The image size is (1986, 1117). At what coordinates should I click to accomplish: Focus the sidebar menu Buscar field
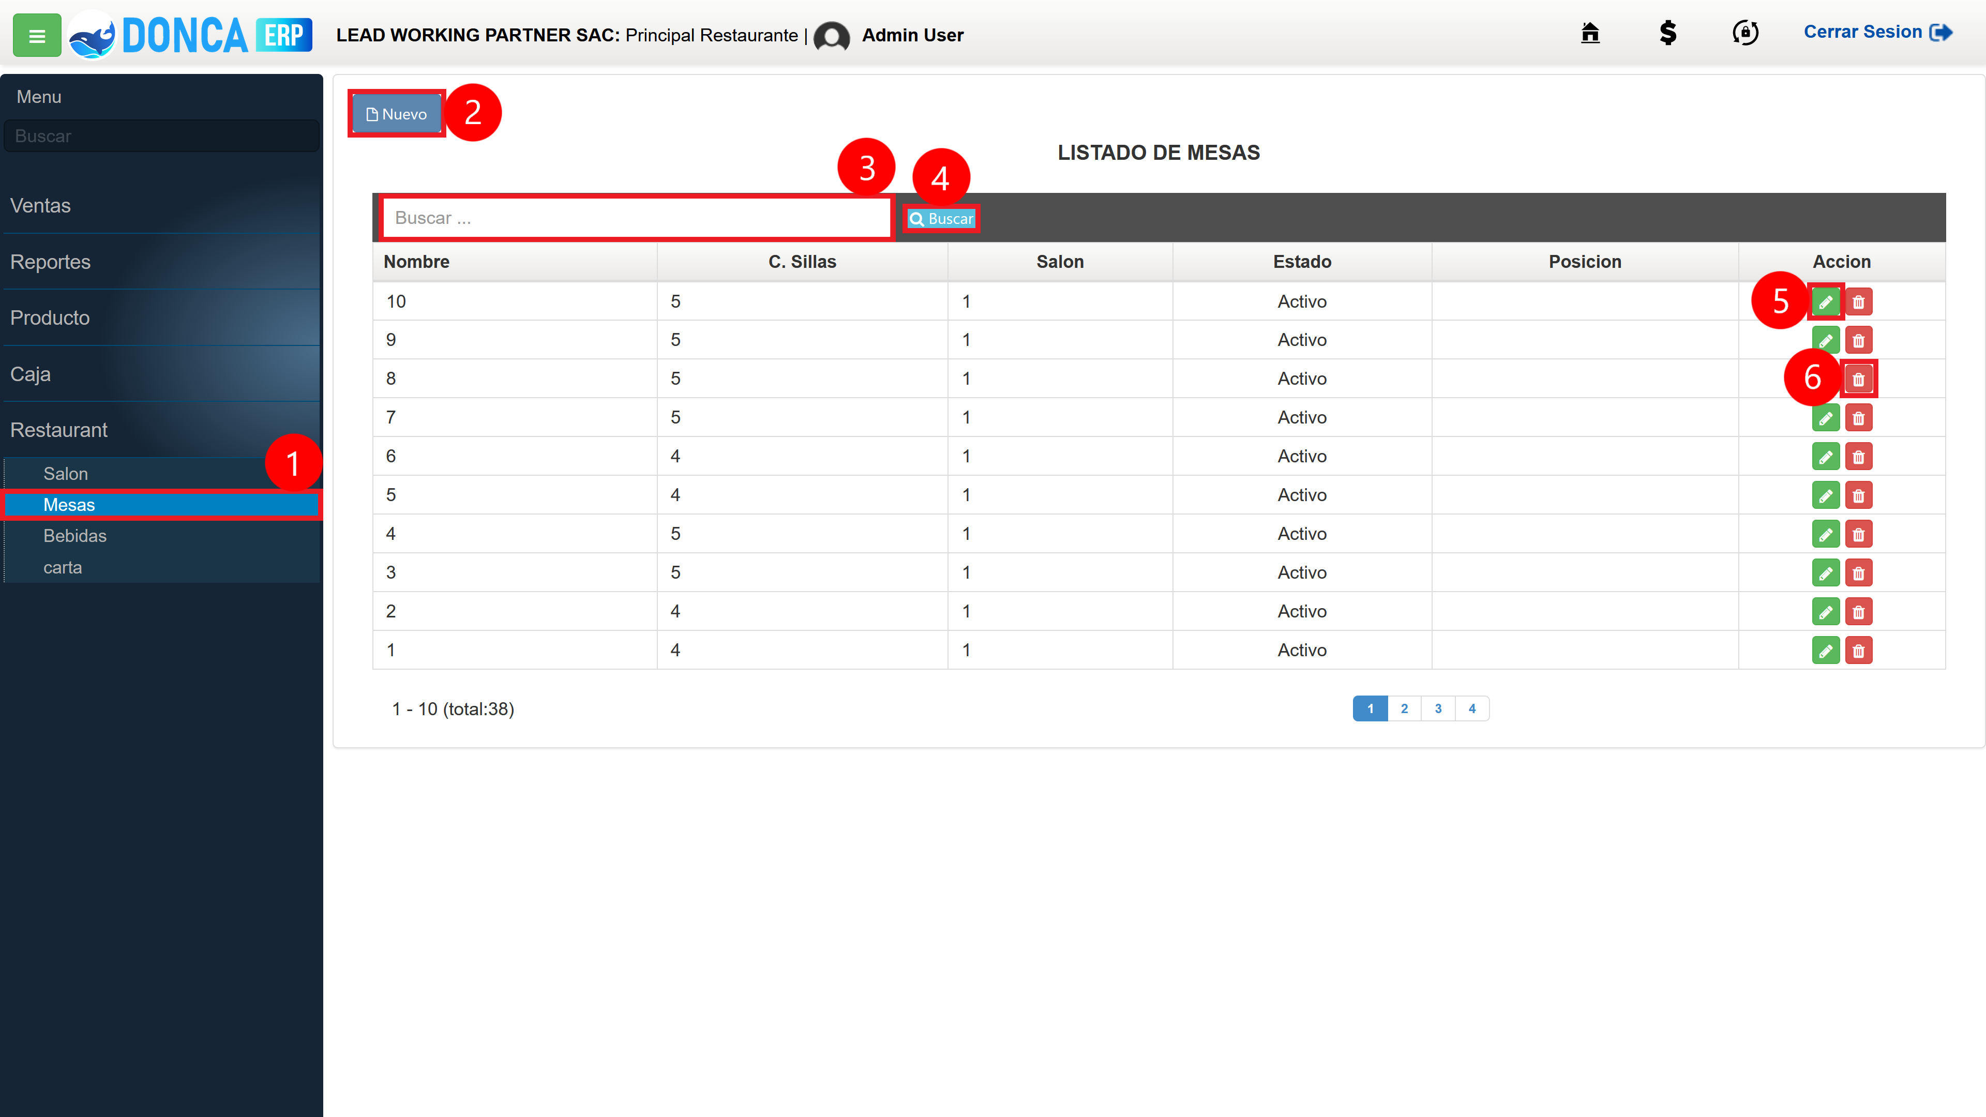[161, 135]
